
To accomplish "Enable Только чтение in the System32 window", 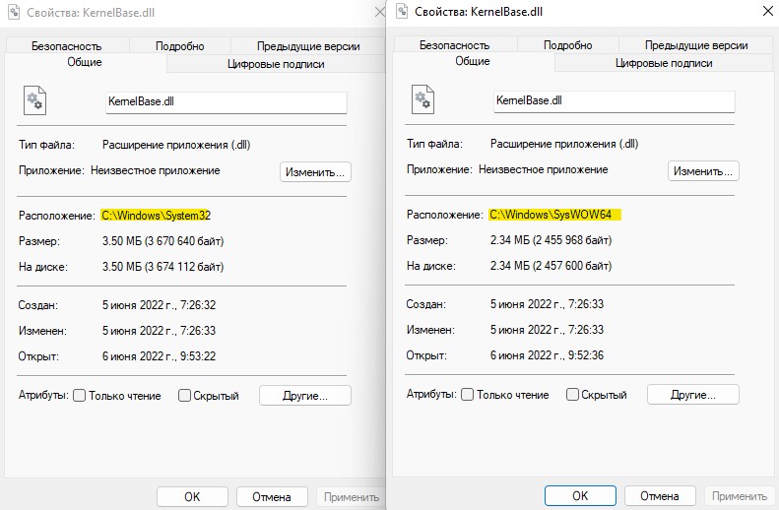I will [79, 396].
